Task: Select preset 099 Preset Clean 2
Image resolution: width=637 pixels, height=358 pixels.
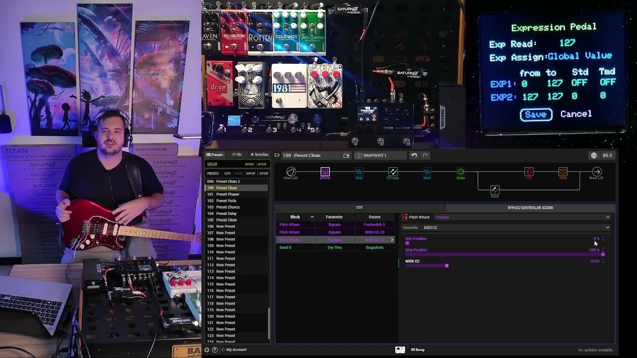Action: (x=236, y=181)
